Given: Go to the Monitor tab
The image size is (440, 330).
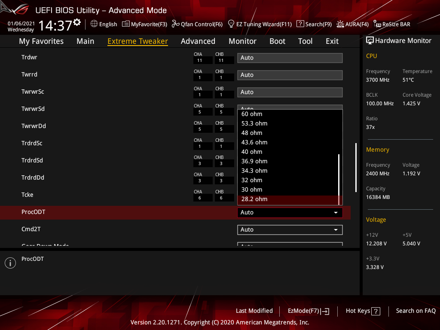Looking at the screenshot, I should pyautogui.click(x=242, y=41).
